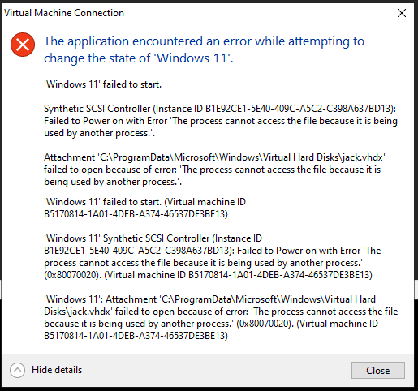
Task: Click the line starting 'Synthetic SCSI Controller (Instance ID'
Action: [x=220, y=109]
